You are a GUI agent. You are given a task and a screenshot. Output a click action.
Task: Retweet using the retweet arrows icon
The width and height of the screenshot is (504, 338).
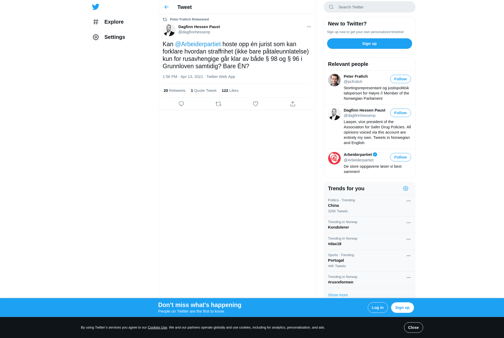[x=218, y=104]
